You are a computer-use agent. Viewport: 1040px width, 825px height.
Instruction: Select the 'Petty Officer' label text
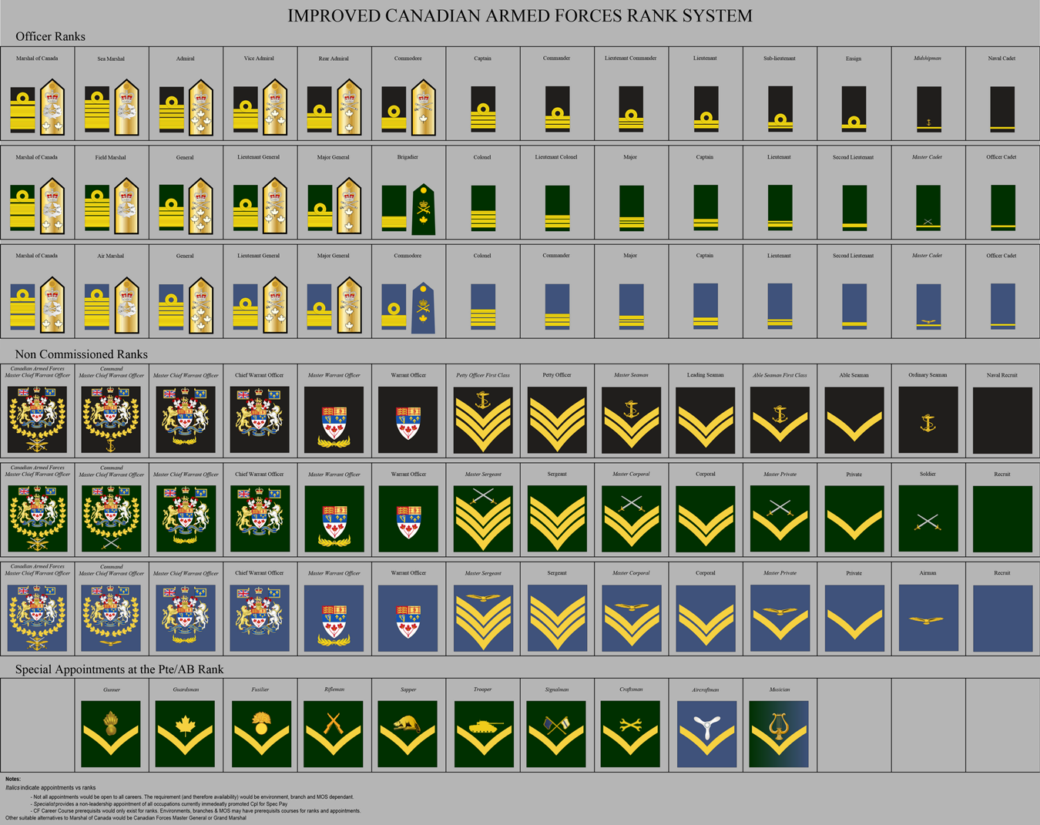coord(557,375)
